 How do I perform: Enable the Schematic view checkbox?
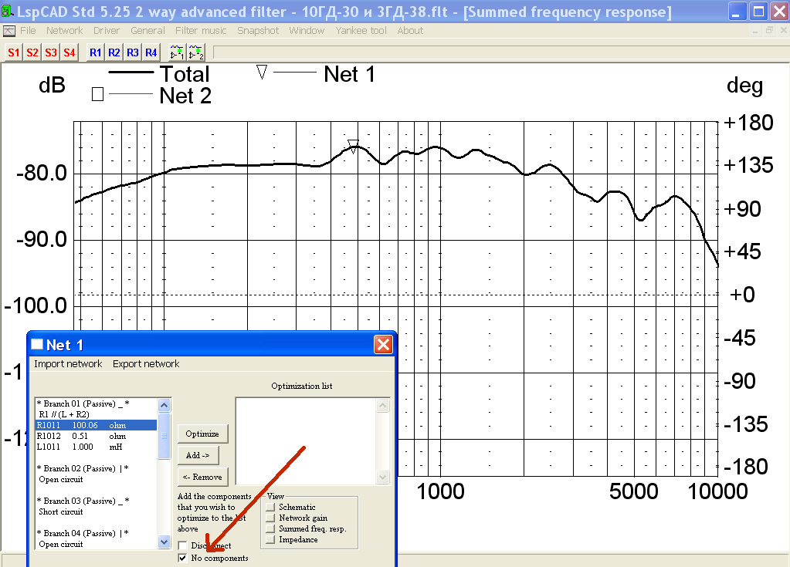[271, 507]
